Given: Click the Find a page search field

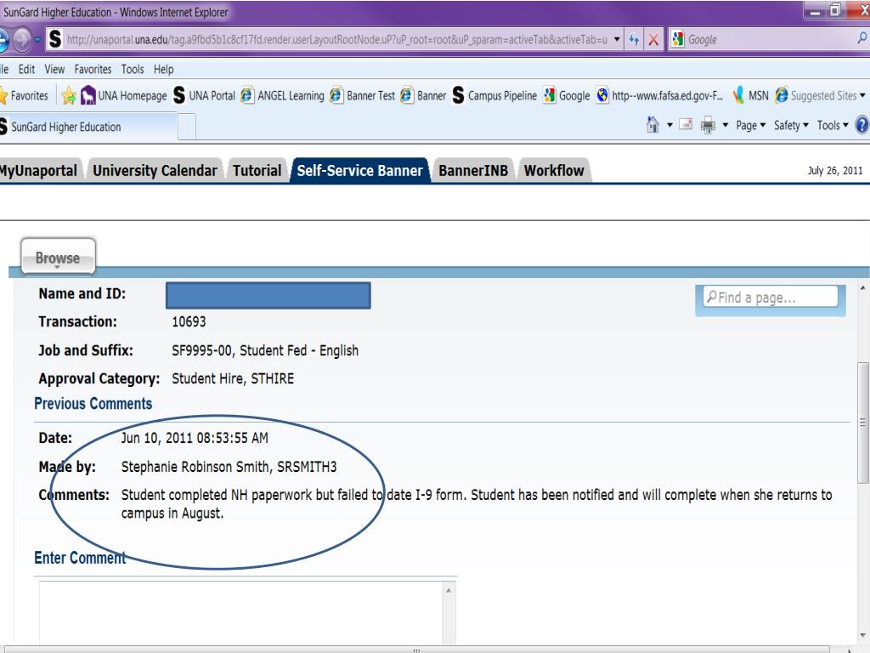Looking at the screenshot, I should 770,297.
